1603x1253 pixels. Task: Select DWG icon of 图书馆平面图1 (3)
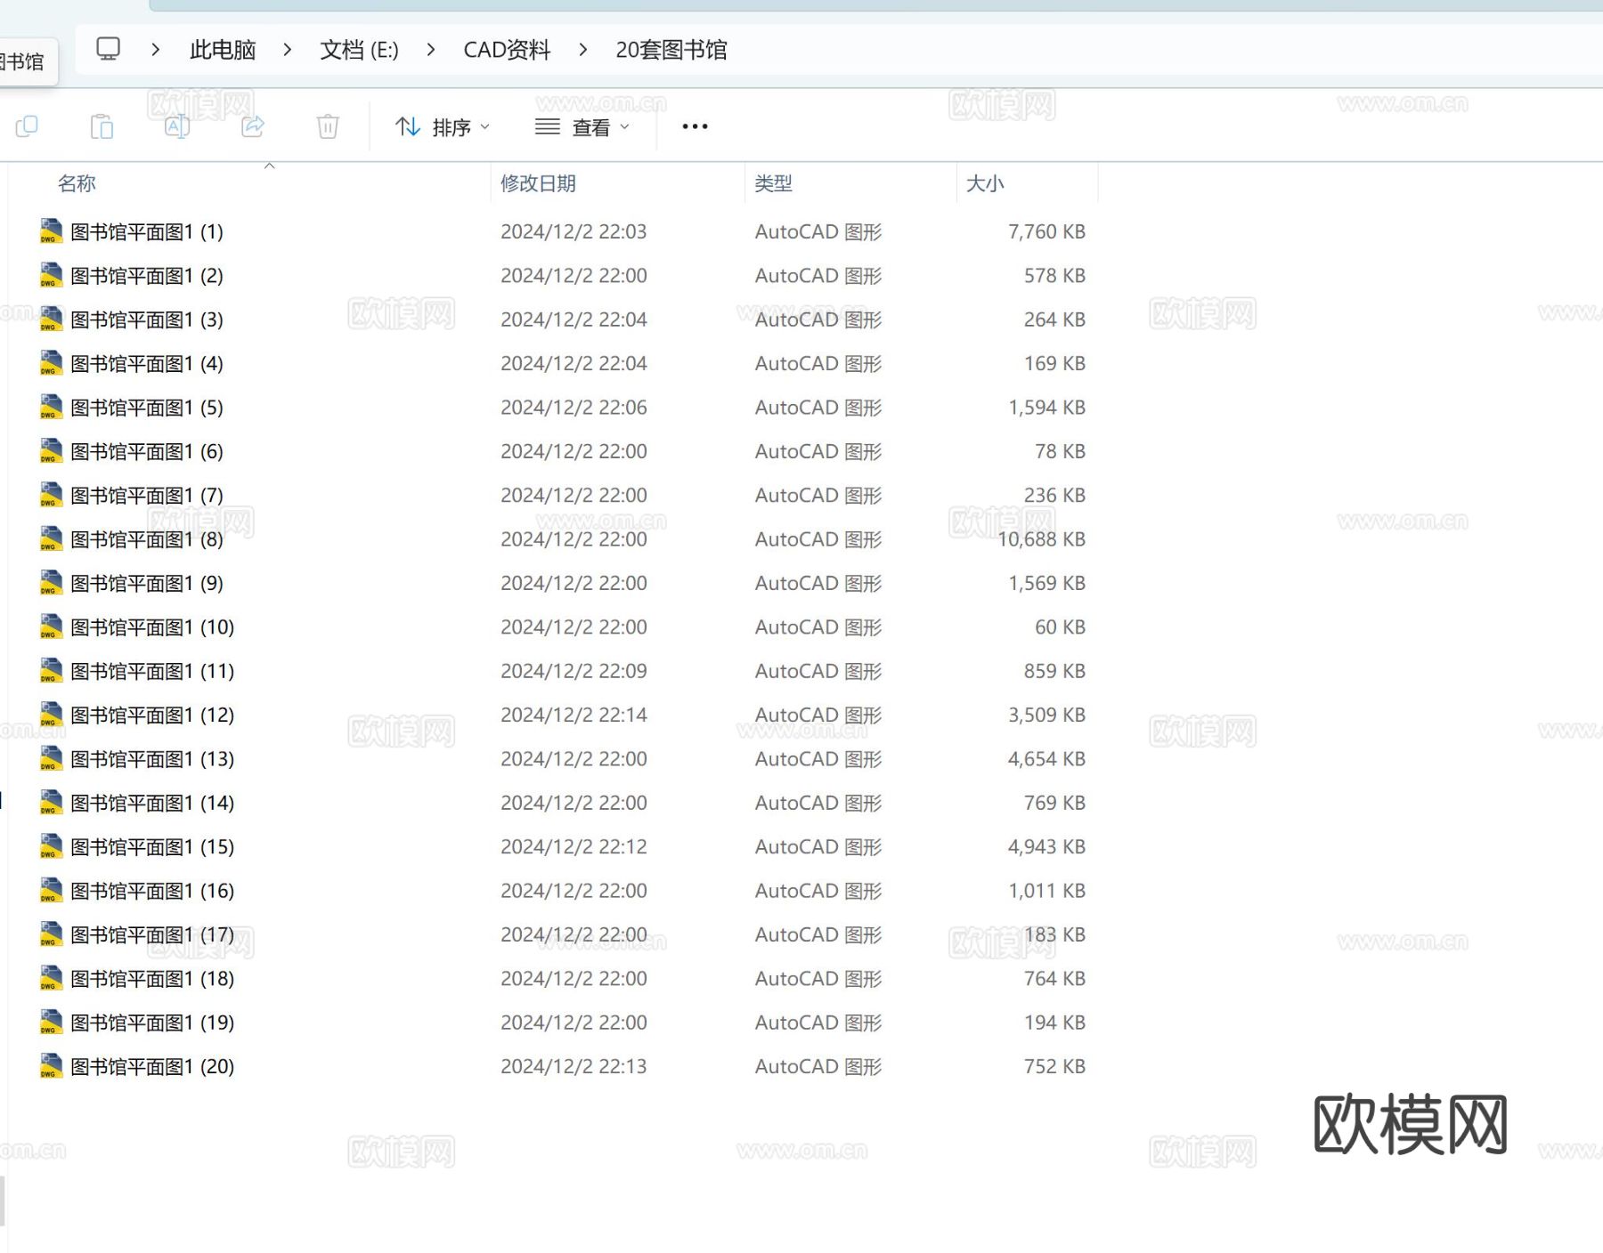[51, 319]
